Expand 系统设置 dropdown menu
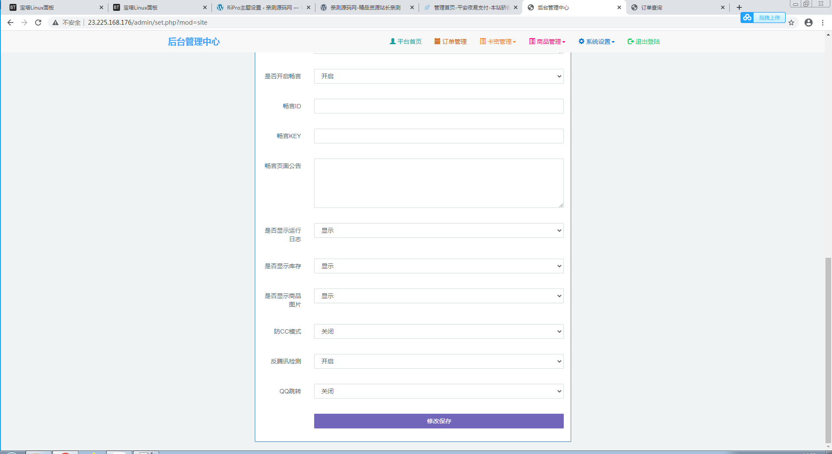 click(597, 42)
